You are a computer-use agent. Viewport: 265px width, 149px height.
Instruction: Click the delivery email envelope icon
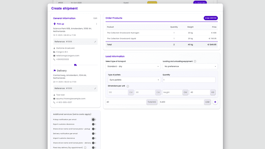click(54, 99)
